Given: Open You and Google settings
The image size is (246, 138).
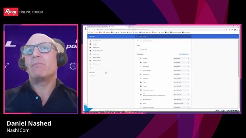Looking at the screenshot, I should 96,41.
